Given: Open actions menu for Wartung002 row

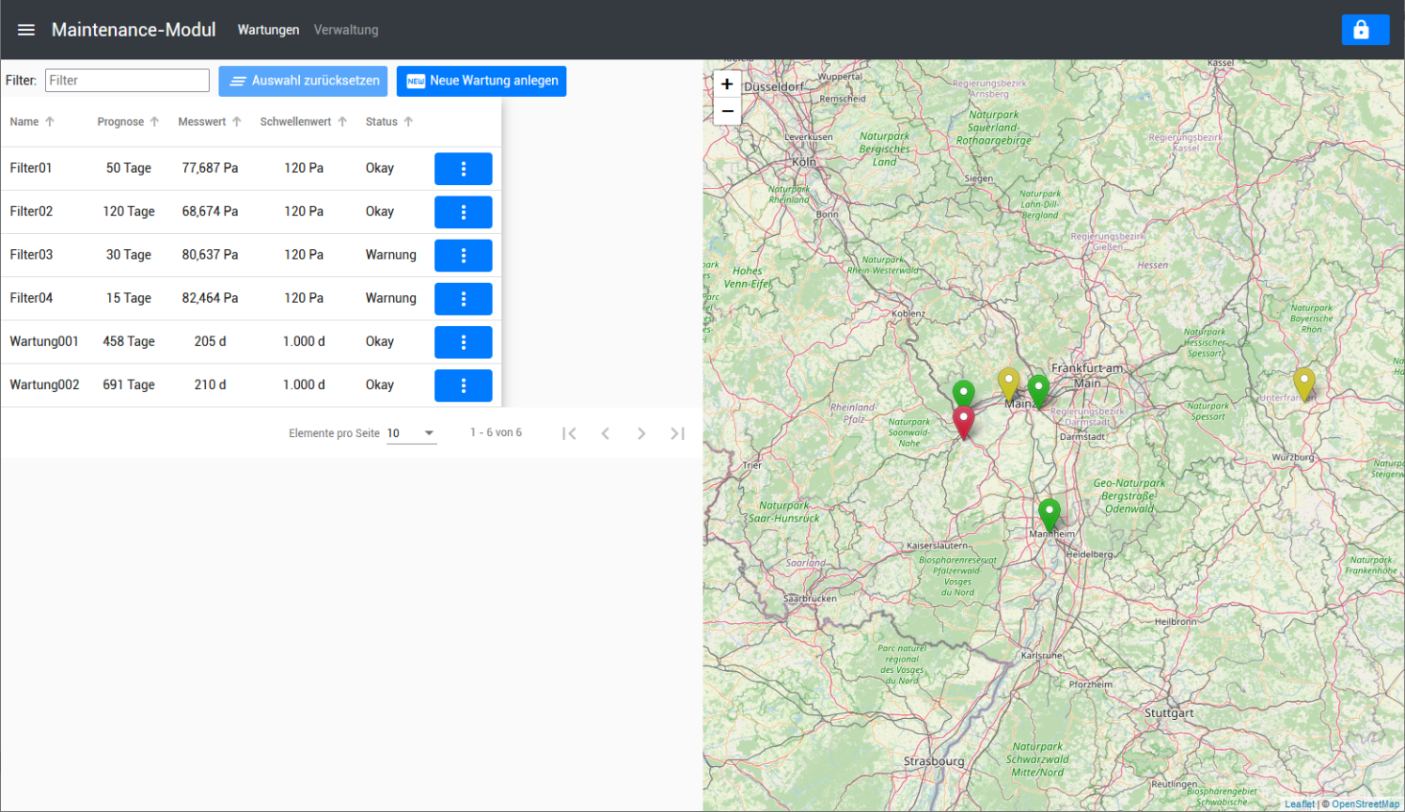Looking at the screenshot, I should (463, 385).
